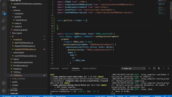This screenshot has height=97, width=172.
Task: Create a new terminal with the plus icon
Action: coord(149,68)
